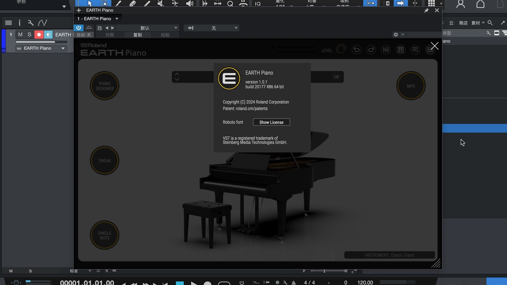Select the Eraser tool
Screen dimensions: 507x285
click(133, 3)
